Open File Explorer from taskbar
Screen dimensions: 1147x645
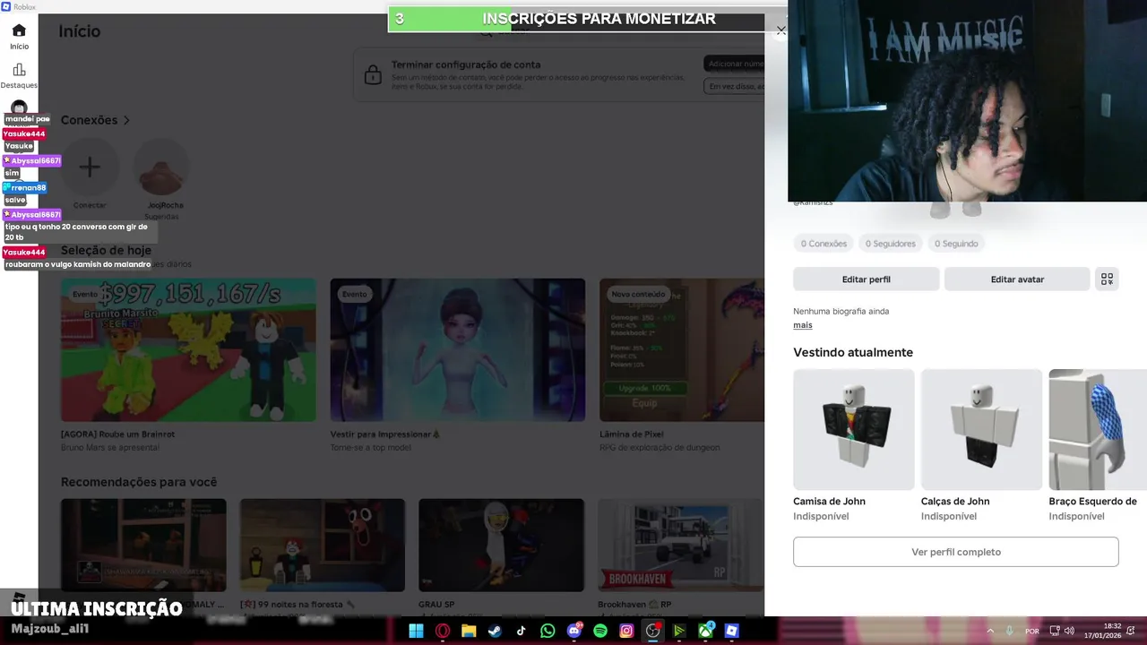(469, 631)
